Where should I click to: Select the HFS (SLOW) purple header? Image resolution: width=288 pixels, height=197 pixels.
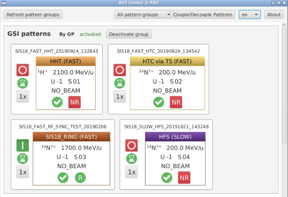pos(175,137)
